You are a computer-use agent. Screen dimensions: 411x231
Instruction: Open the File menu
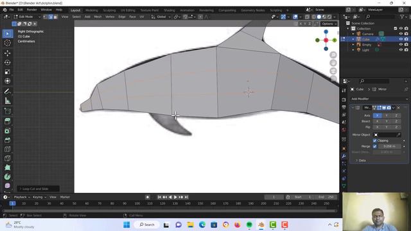12,10
